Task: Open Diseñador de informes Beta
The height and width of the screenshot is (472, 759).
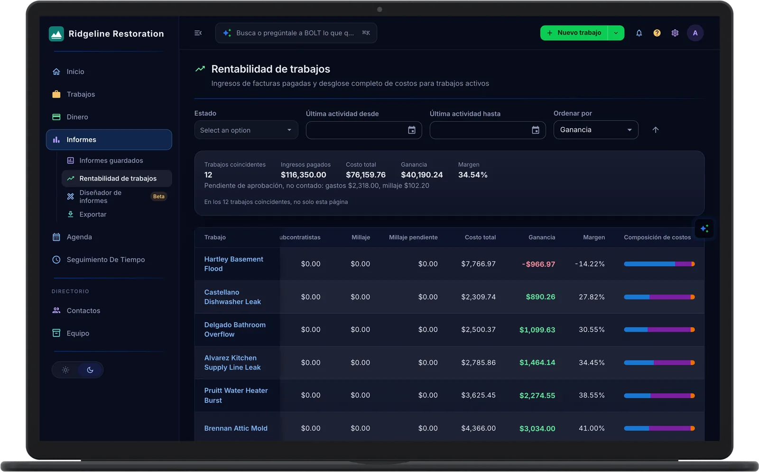Action: (x=117, y=197)
